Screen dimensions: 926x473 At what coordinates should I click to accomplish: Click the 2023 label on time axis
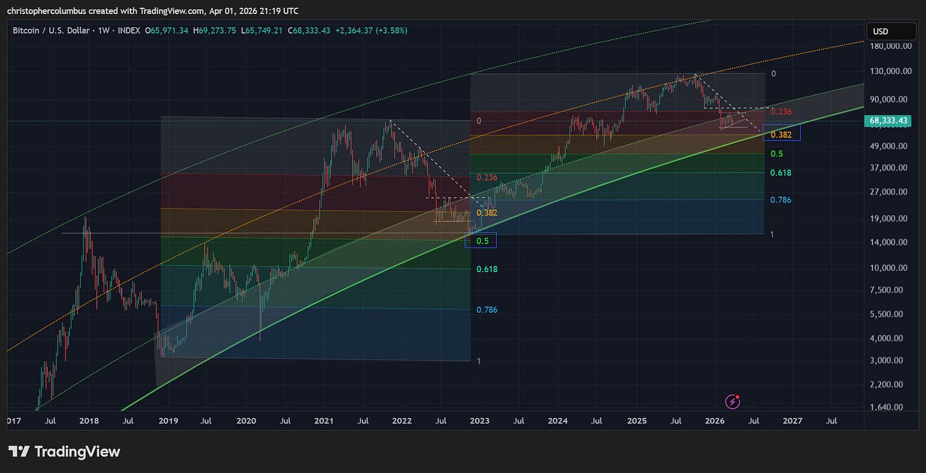click(480, 421)
